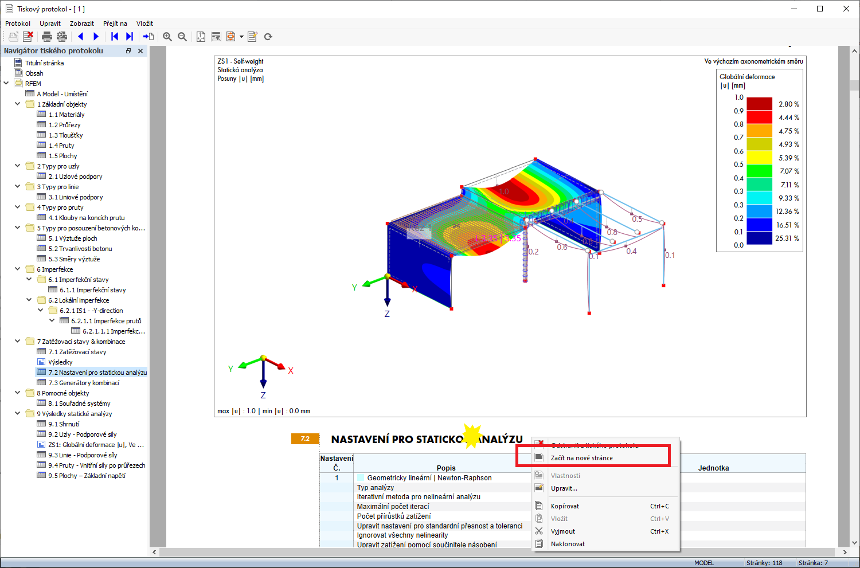Click the dark red 2.80 % legend color

(759, 104)
